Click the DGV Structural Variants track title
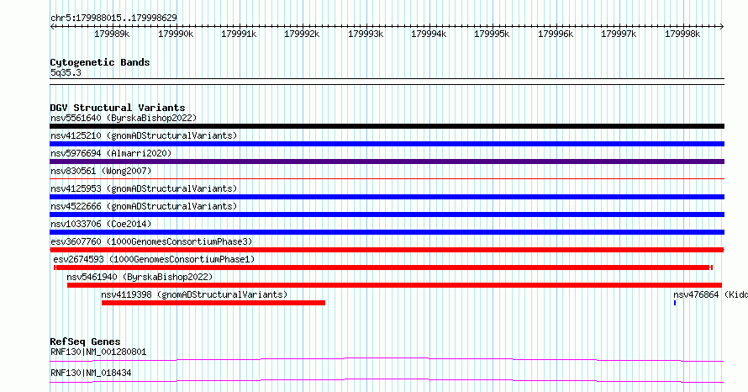The width and height of the screenshot is (748, 392). click(x=118, y=108)
